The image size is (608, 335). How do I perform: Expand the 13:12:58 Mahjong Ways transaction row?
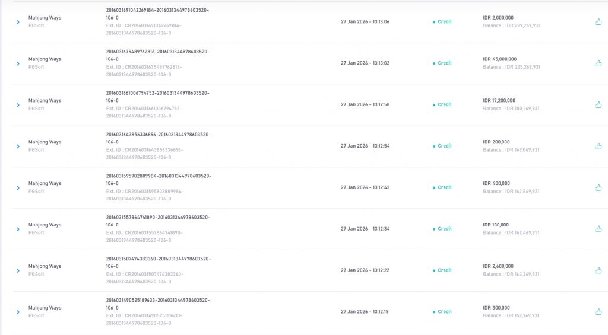point(18,105)
